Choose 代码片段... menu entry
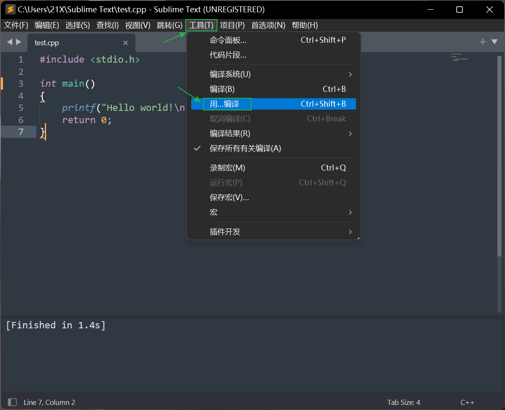Viewport: 505px width, 410px height. (x=273, y=55)
